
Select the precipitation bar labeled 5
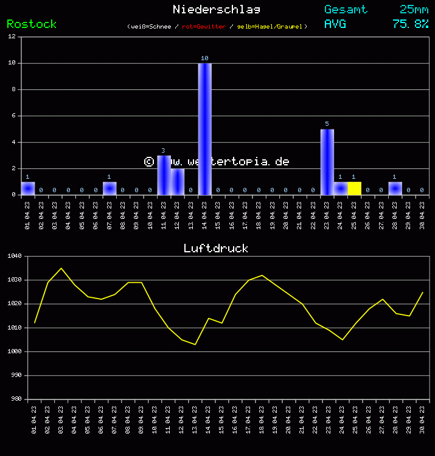click(327, 162)
